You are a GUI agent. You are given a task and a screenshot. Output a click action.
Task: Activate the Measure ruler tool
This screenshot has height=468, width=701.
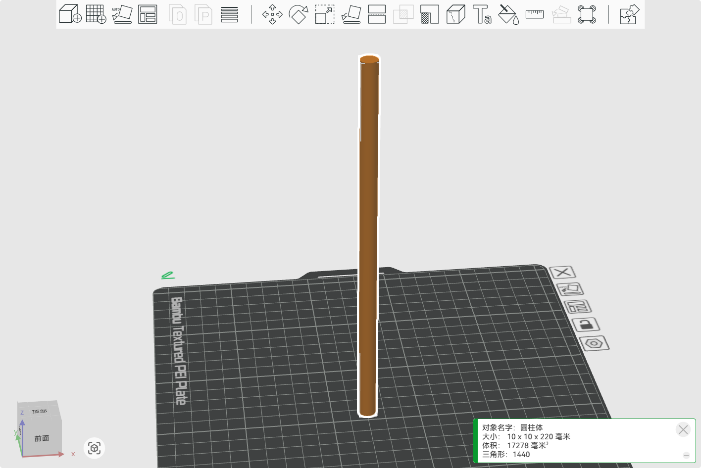(534, 14)
